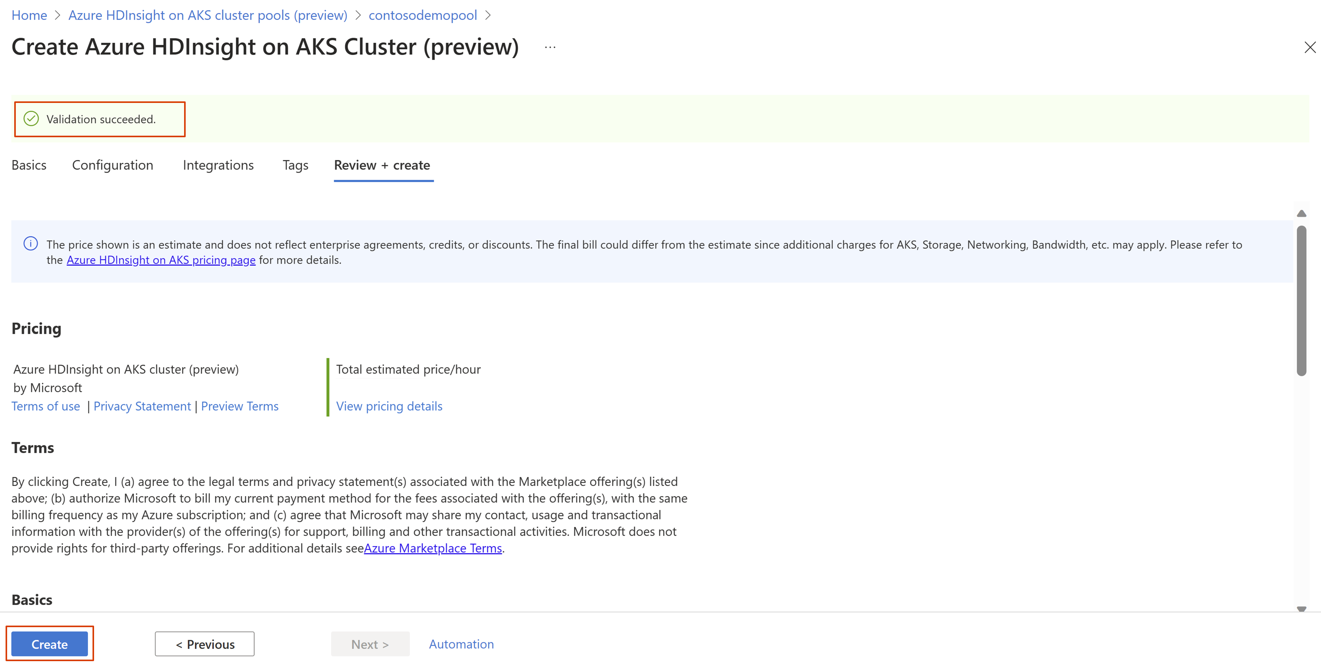
Task: Click the Preview Terms link
Action: coord(239,406)
